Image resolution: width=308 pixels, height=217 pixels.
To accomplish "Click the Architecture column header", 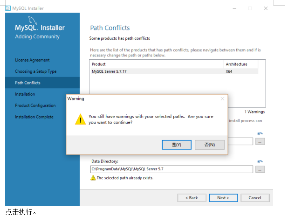I will 241,64.
